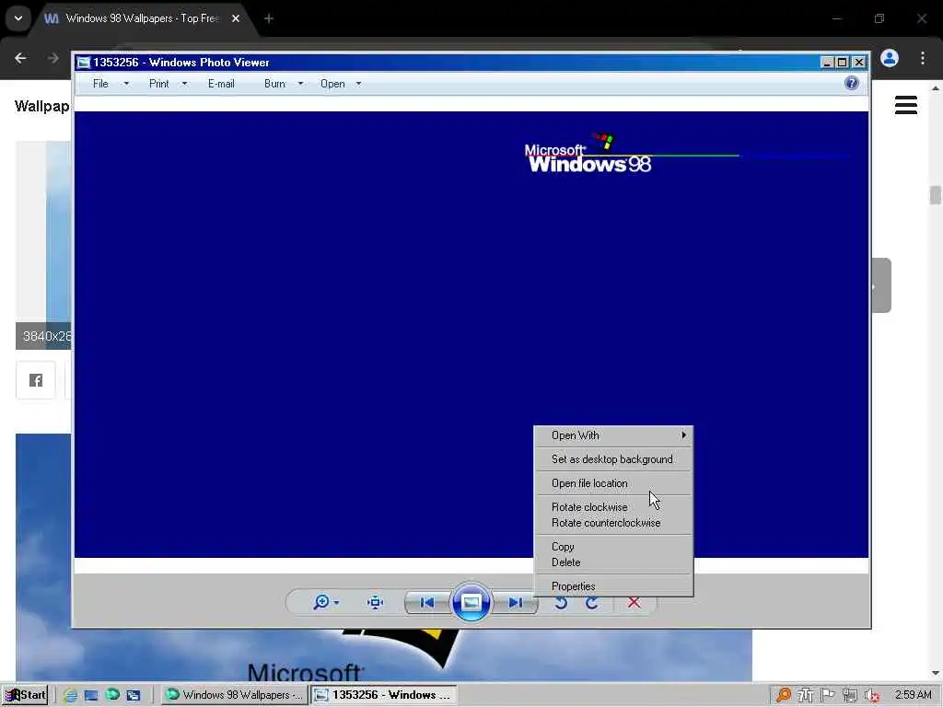Screen dimensions: 943x707
Task: Click the Wallpap site logo text
Action: pos(41,107)
